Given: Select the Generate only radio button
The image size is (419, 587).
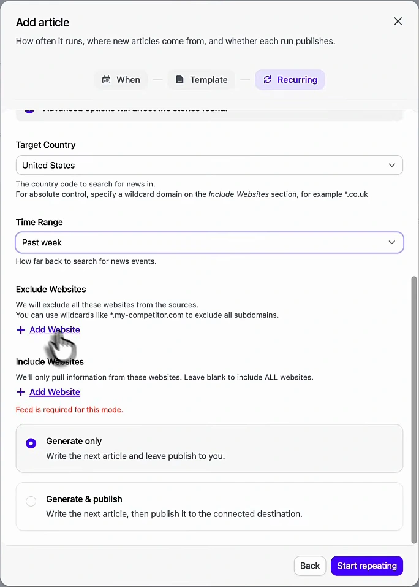Looking at the screenshot, I should pos(31,443).
